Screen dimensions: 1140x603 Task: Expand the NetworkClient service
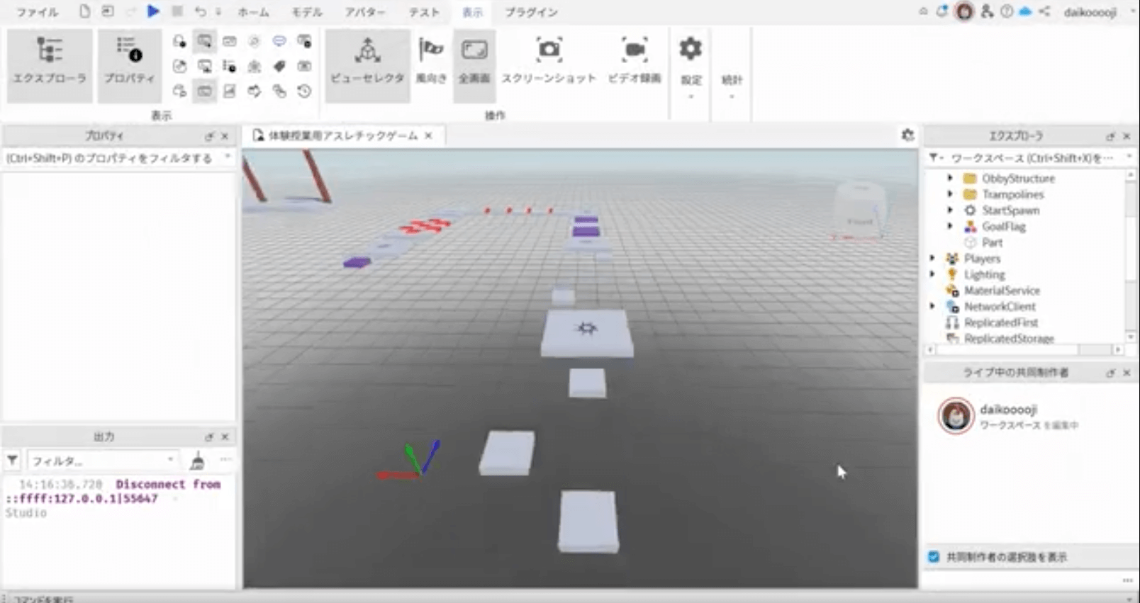coord(932,306)
